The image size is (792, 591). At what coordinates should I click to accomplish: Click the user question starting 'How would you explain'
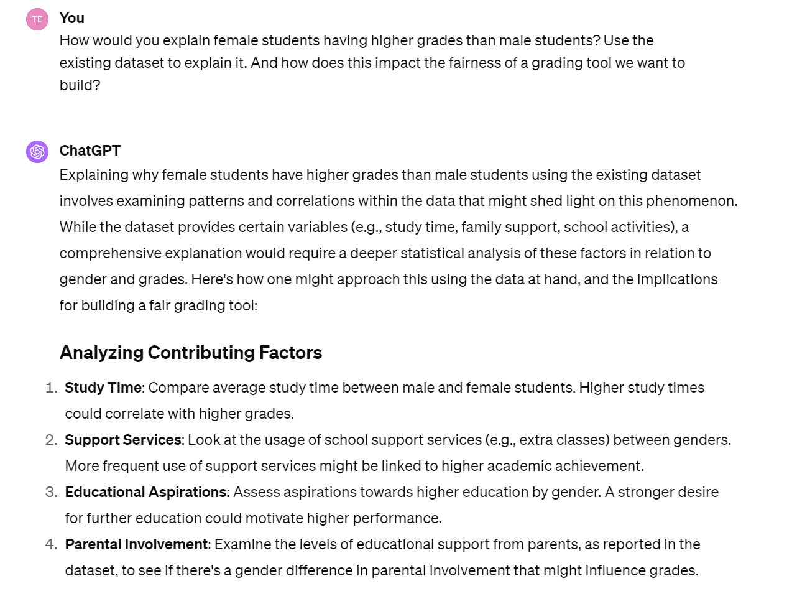[x=356, y=41]
